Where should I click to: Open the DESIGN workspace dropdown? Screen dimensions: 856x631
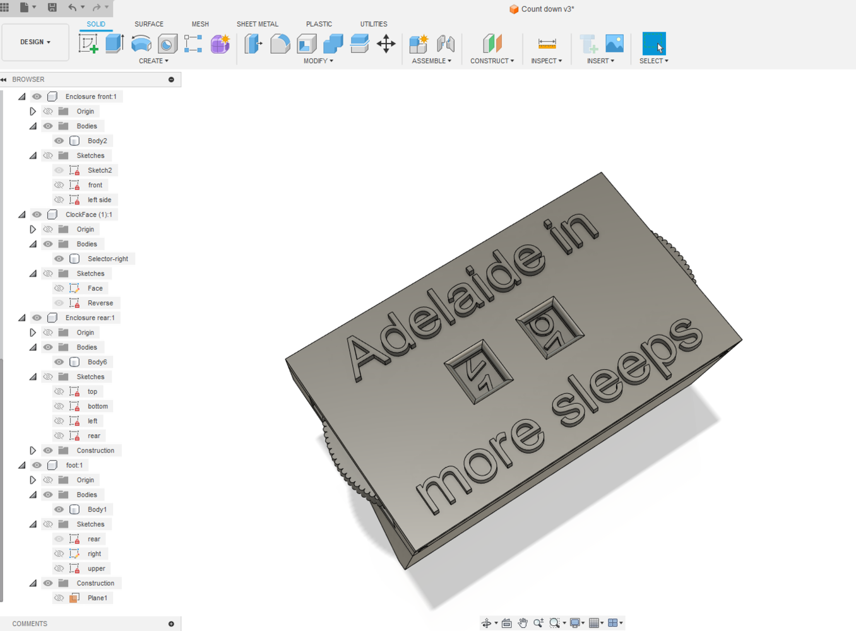[x=35, y=42]
